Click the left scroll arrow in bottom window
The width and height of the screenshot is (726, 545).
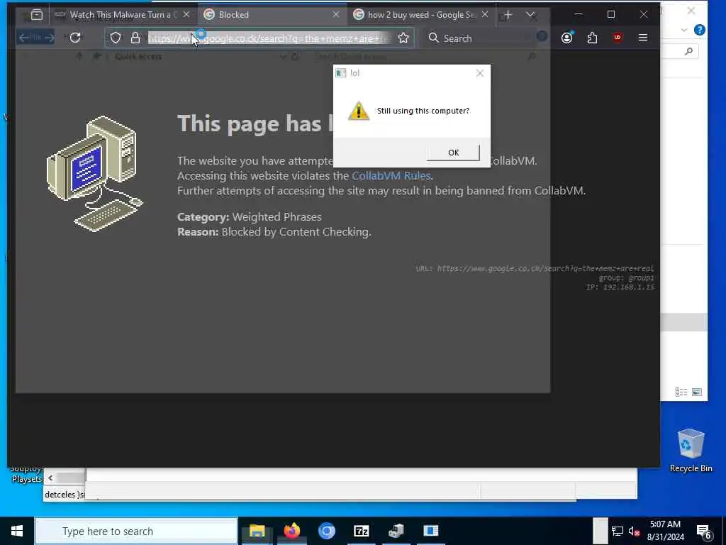[50, 478]
